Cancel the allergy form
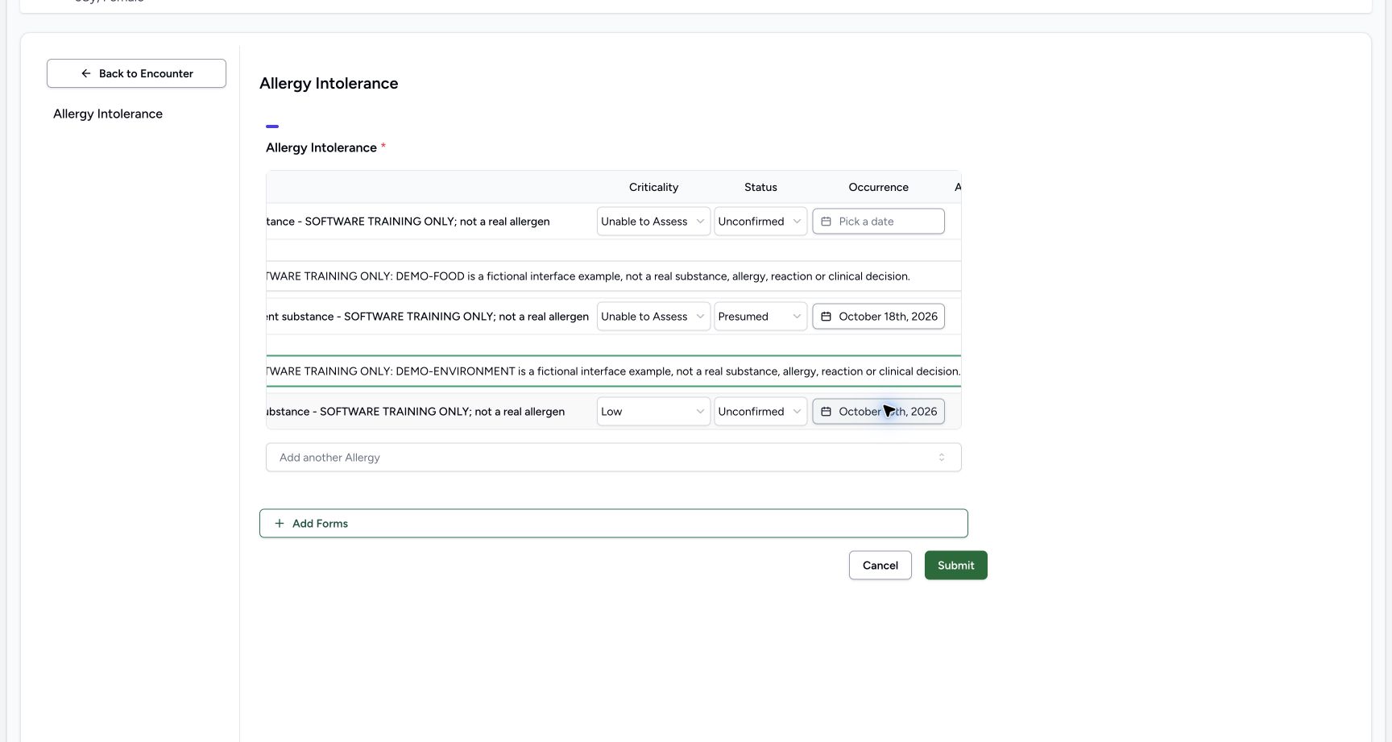The width and height of the screenshot is (1392, 742). [x=880, y=566]
